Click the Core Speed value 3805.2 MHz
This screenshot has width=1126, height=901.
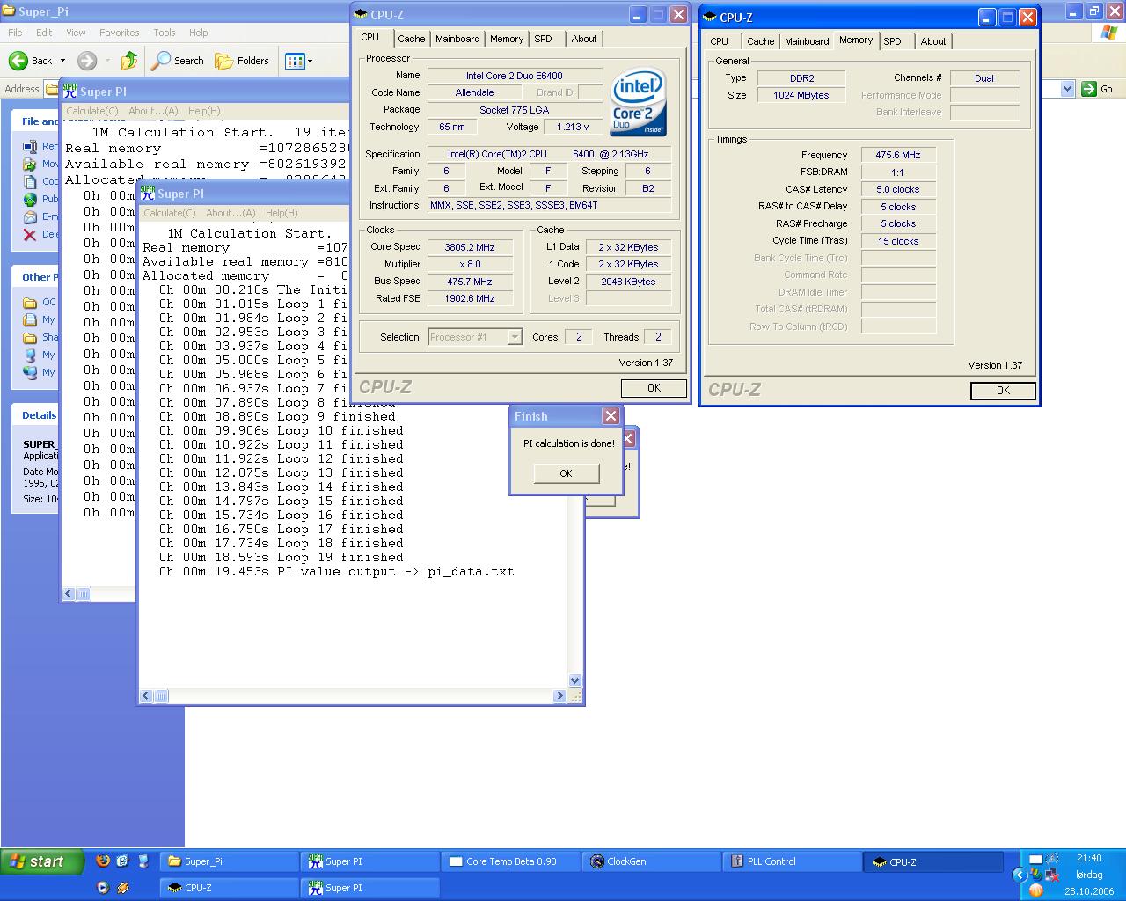click(x=470, y=247)
